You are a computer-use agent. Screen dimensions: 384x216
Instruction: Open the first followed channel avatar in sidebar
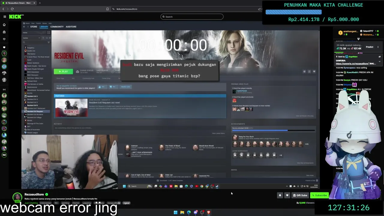click(4, 53)
